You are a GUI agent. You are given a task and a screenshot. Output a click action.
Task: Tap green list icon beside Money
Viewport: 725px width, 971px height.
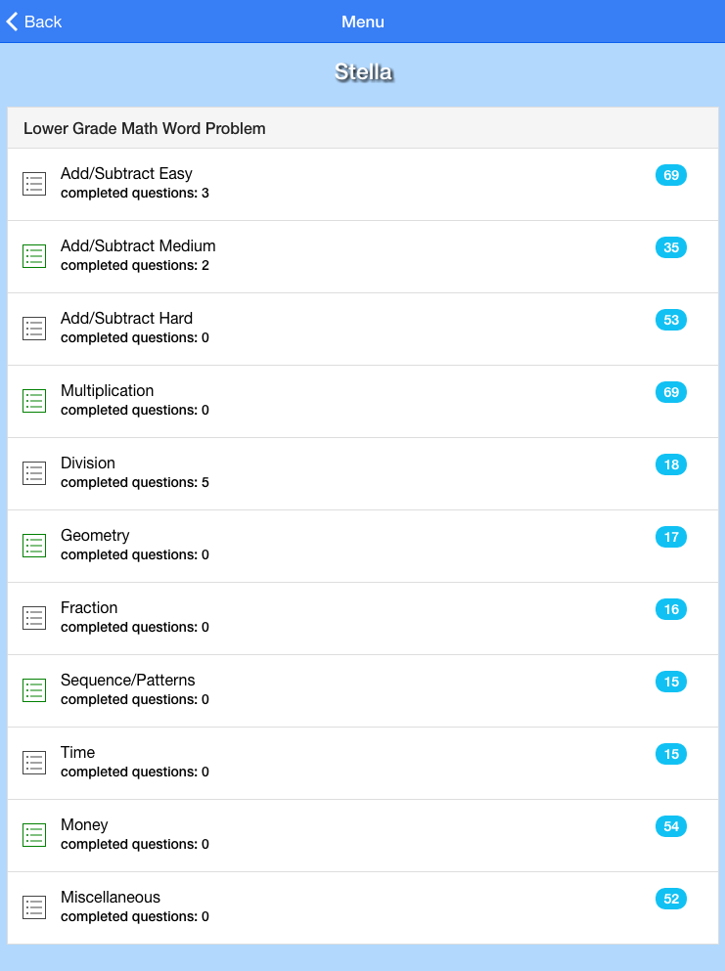click(x=34, y=835)
